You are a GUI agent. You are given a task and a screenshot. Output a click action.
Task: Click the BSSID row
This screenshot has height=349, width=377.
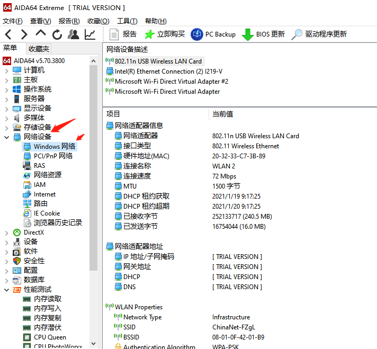(240, 337)
